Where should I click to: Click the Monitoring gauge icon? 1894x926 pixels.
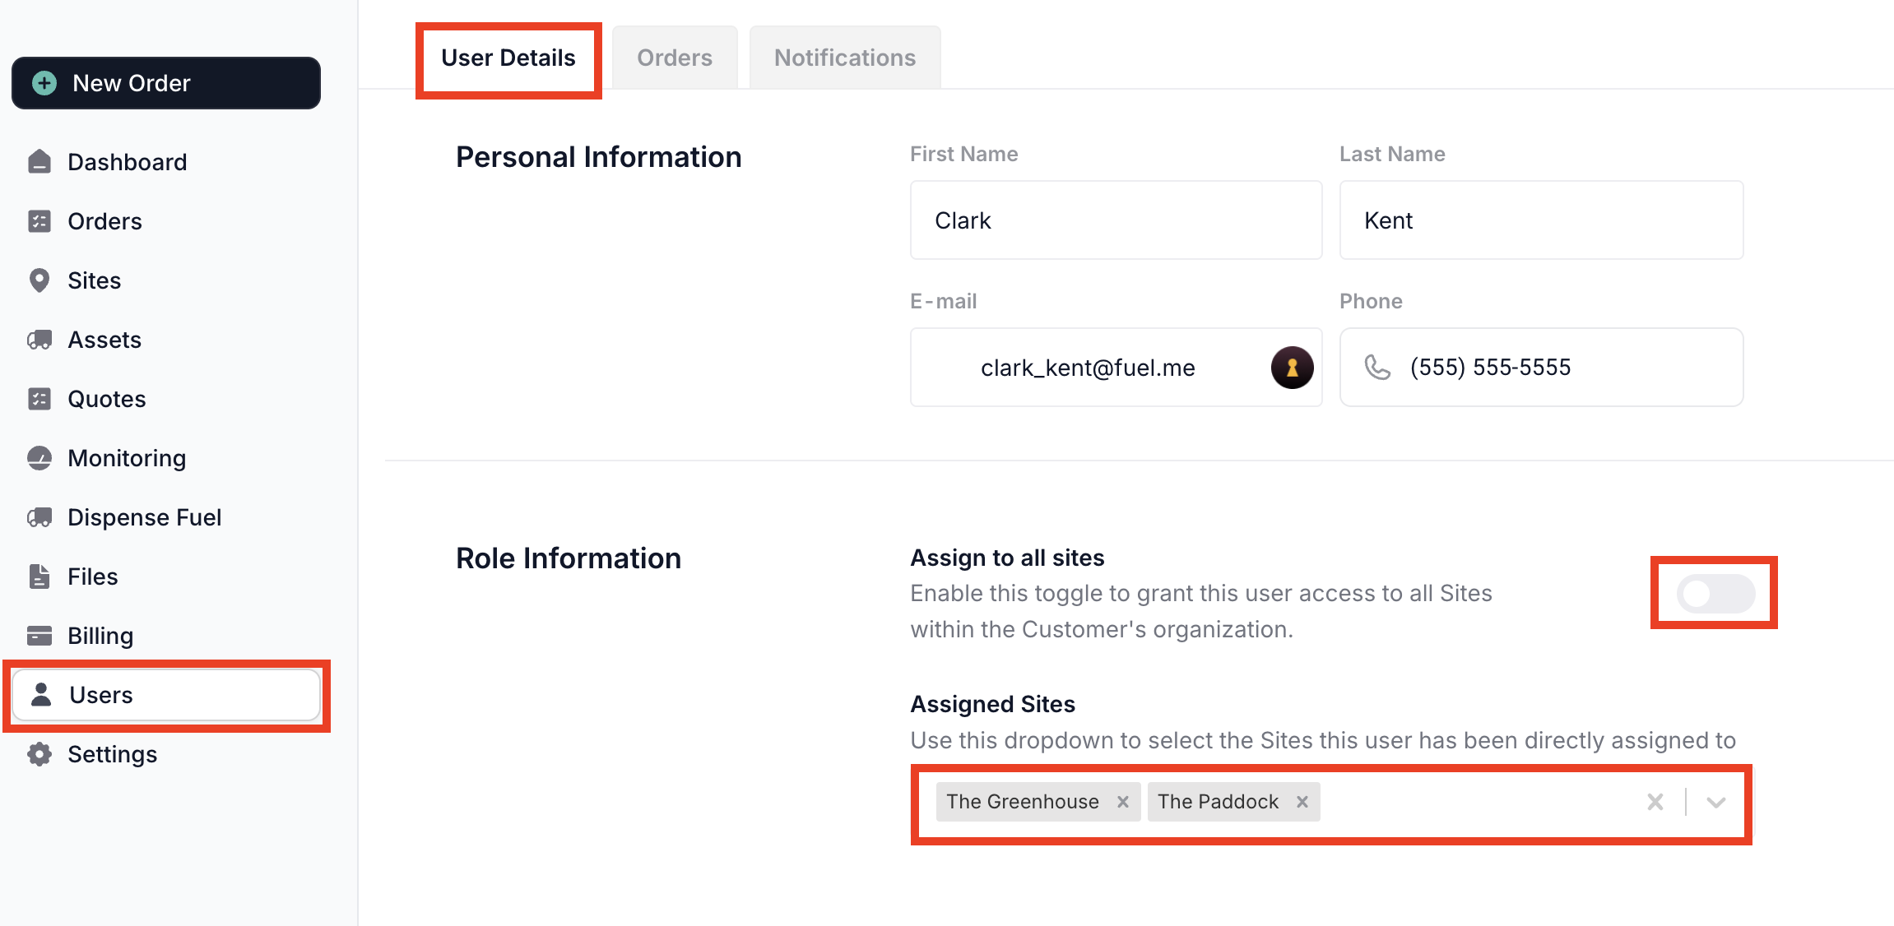(x=39, y=458)
